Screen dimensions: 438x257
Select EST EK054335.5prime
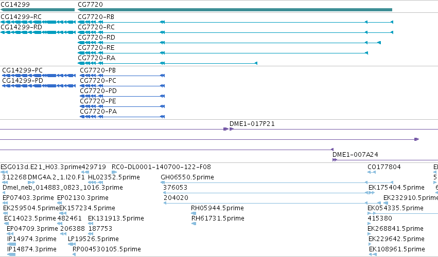point(396,208)
